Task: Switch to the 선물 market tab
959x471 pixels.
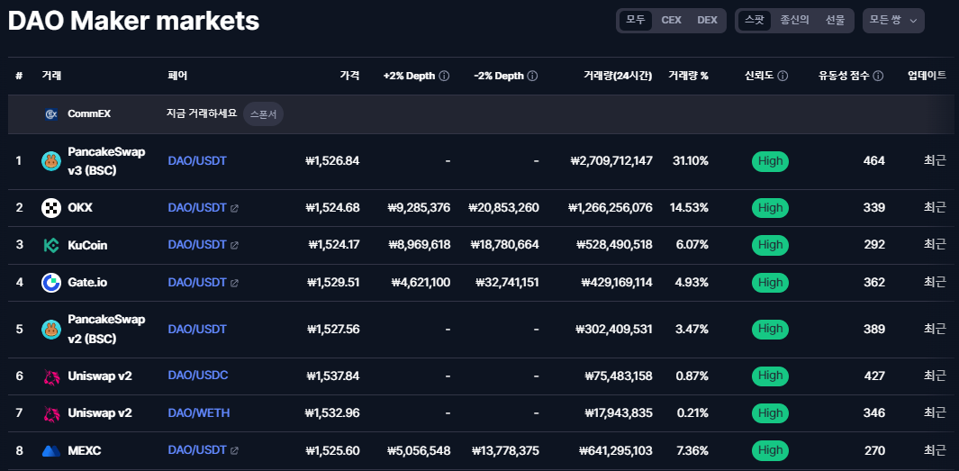Action: point(835,20)
